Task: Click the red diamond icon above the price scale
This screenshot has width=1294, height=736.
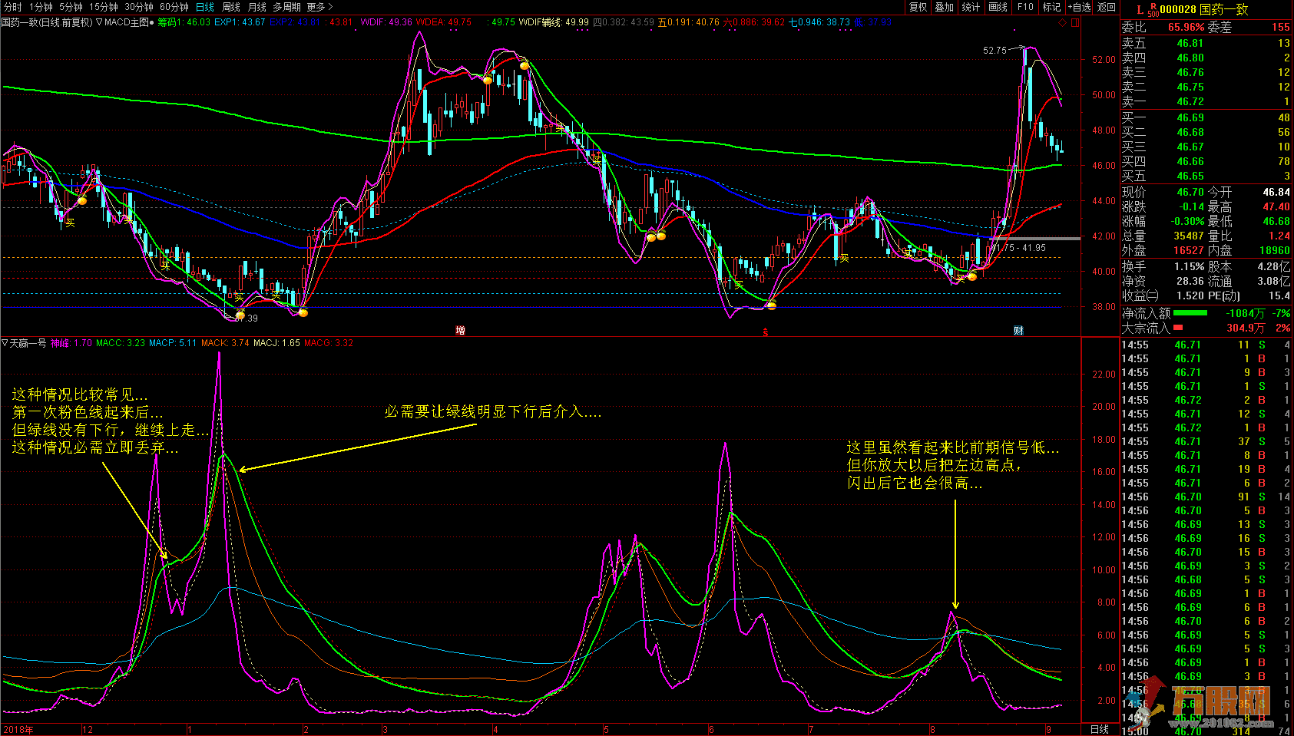Action: pos(1063,22)
